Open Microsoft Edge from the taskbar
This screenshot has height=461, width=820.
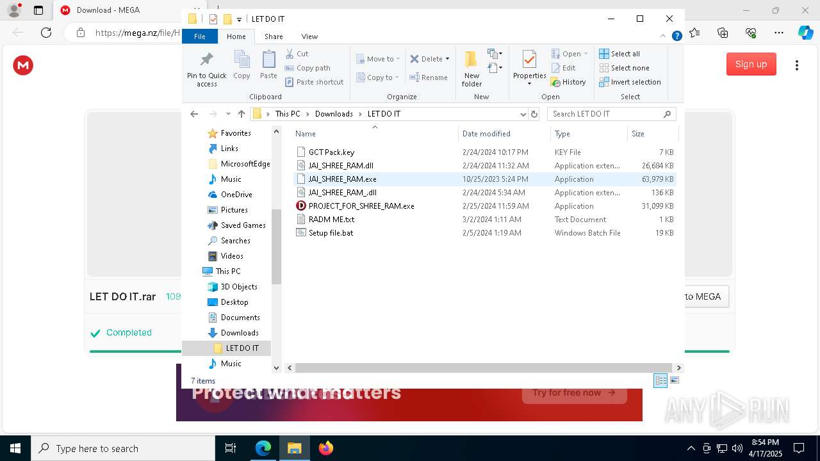263,448
